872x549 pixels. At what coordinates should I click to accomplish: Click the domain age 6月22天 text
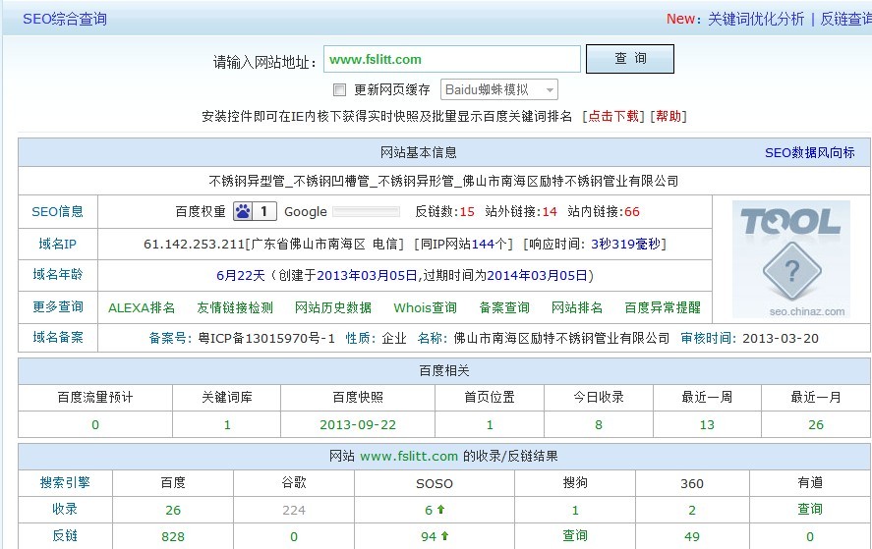pos(240,276)
